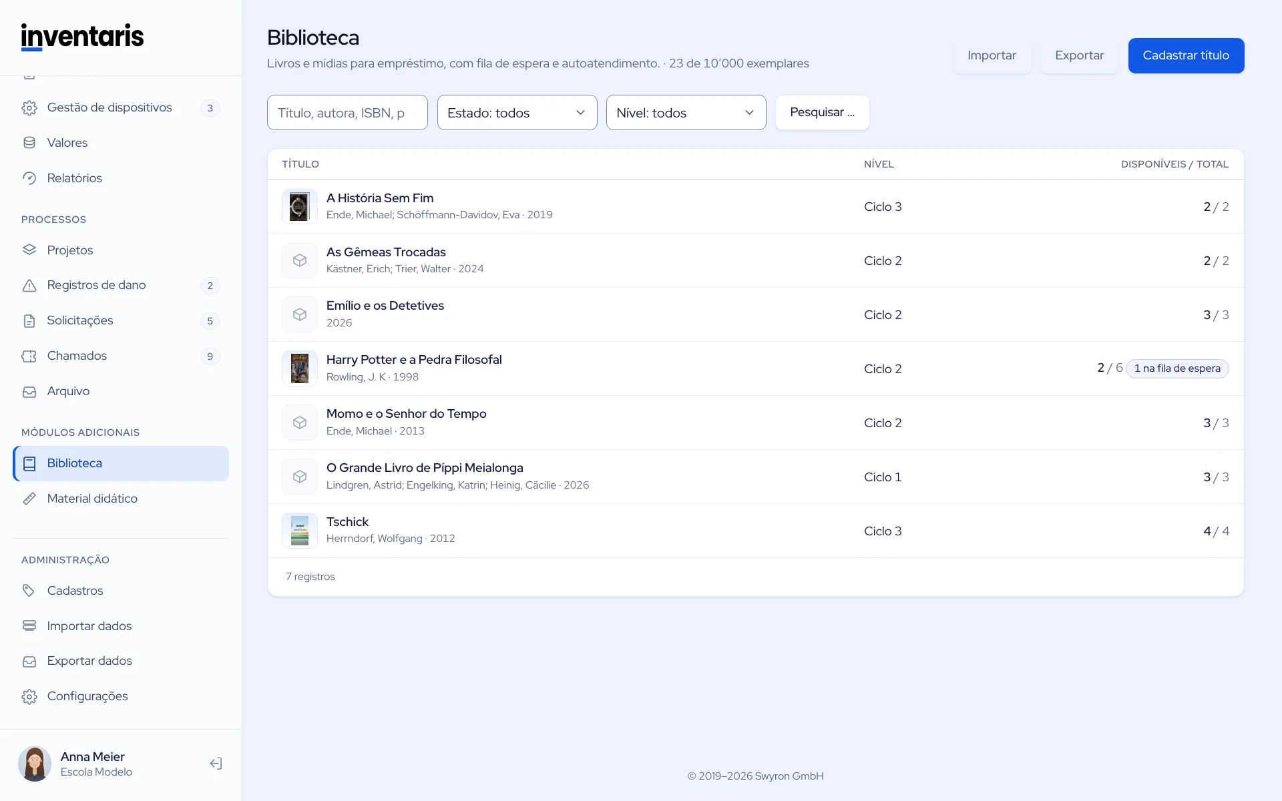The width and height of the screenshot is (1282, 801).
Task: Click the Biblioteca book icon
Action: (29, 464)
